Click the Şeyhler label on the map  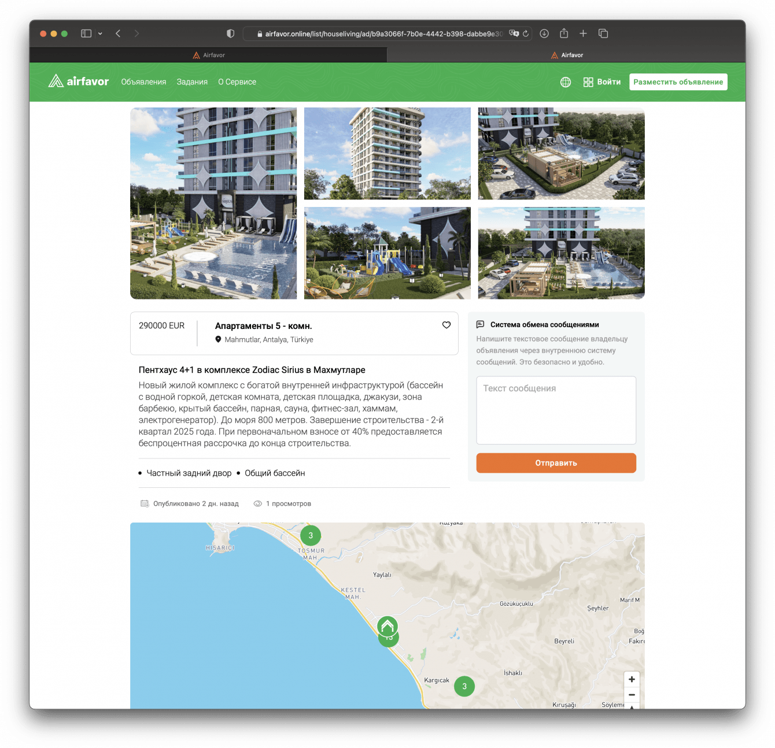(x=598, y=608)
